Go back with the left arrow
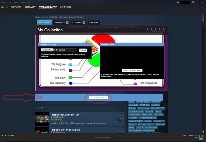Screen dimensions: 206x142 coord(2,7)
